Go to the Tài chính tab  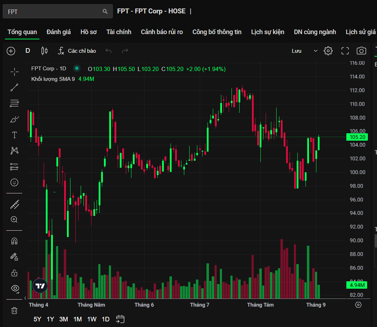[x=119, y=32]
